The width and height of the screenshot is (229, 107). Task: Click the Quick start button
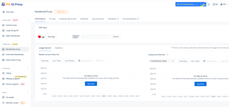61,12
